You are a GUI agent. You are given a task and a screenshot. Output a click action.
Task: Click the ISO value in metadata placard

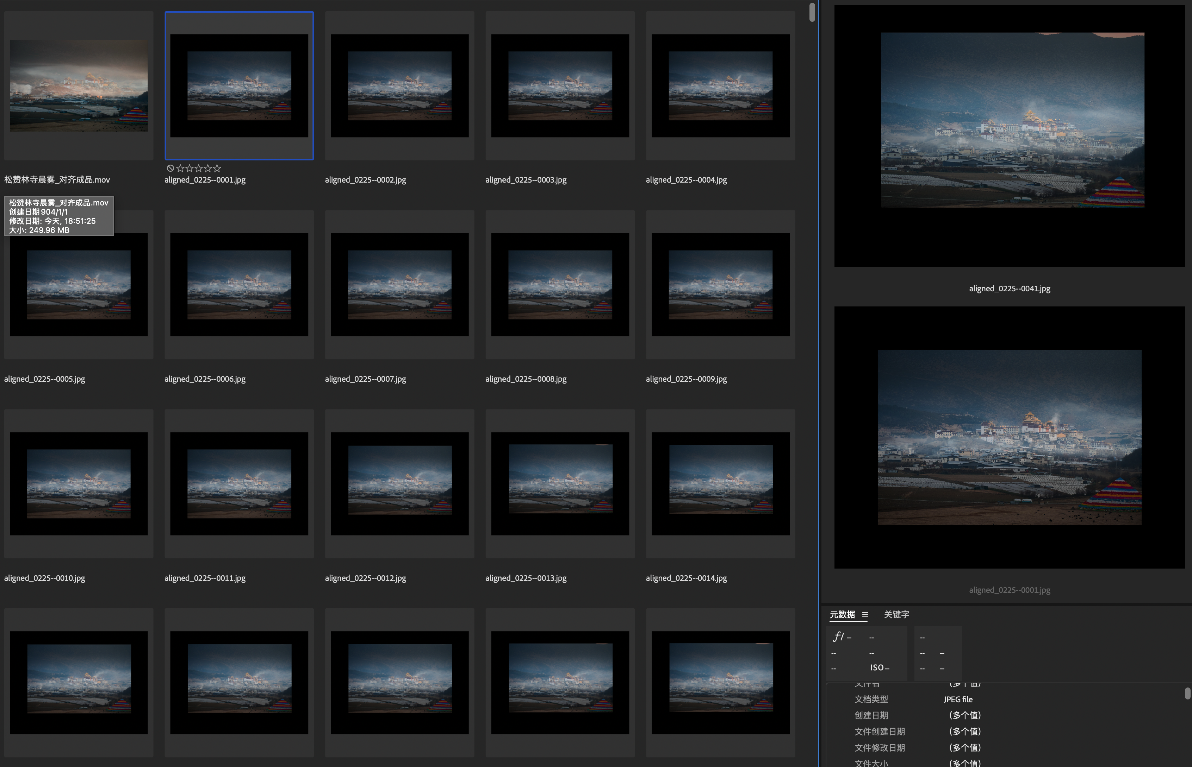tap(880, 668)
